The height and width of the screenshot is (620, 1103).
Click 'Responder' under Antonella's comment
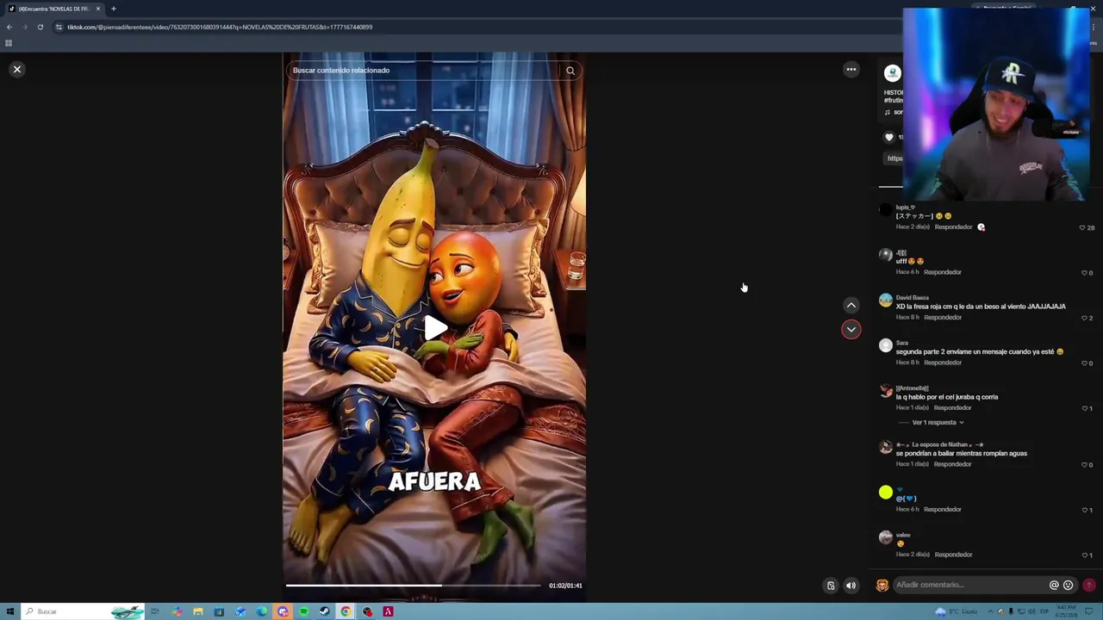tap(953, 407)
